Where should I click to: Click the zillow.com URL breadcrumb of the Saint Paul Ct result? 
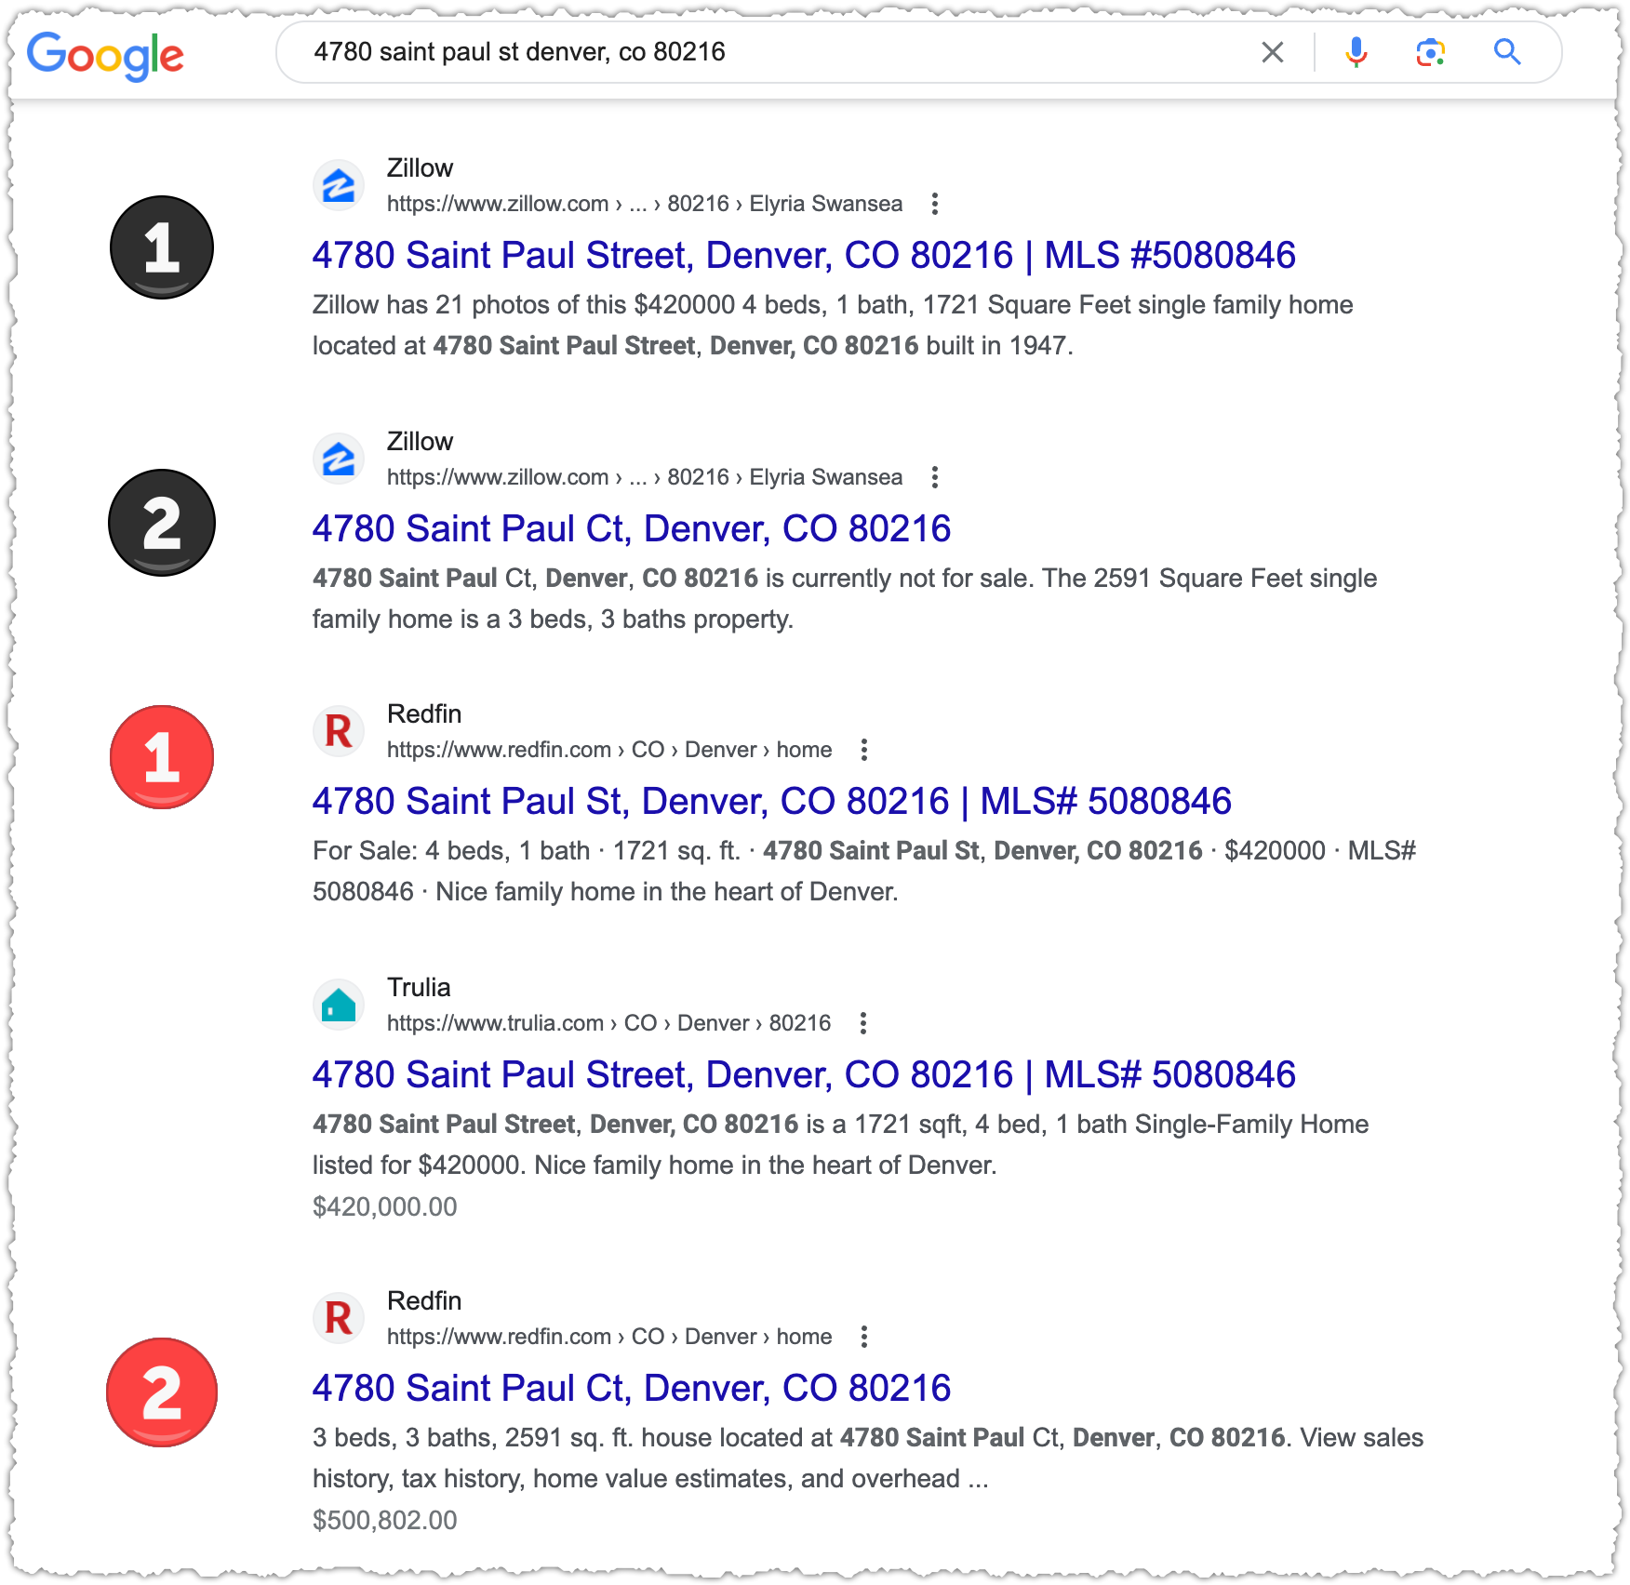pos(645,477)
